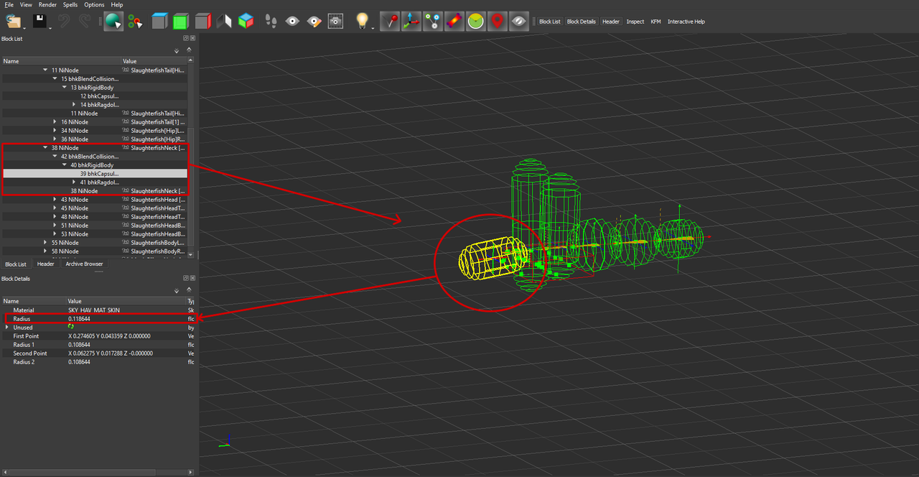The height and width of the screenshot is (477, 919).
Task: Open the Render menu
Action: (x=47, y=4)
